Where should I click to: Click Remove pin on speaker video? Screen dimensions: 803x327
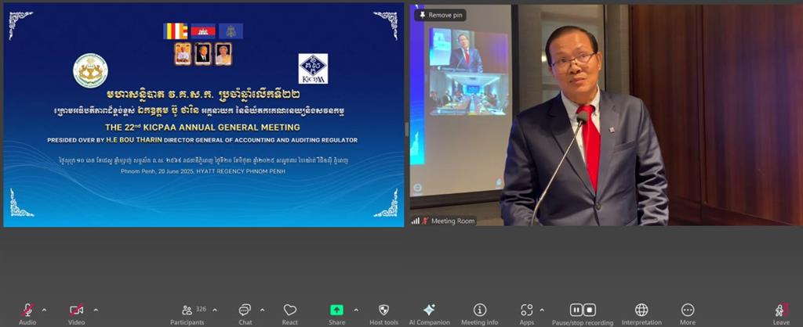(x=441, y=16)
